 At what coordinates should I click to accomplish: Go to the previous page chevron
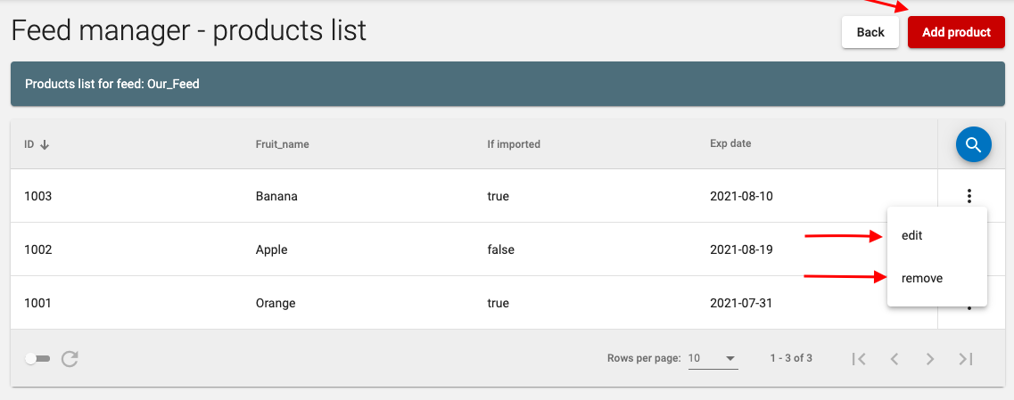[x=894, y=359]
